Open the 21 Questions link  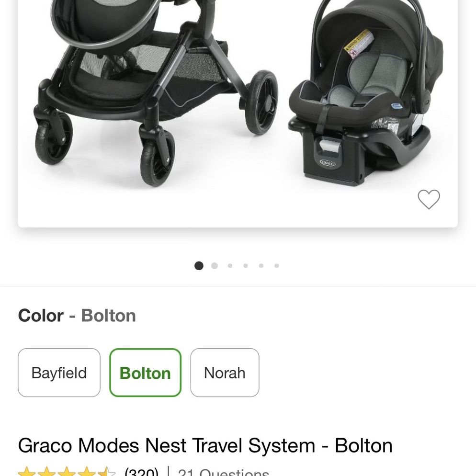coord(223,472)
